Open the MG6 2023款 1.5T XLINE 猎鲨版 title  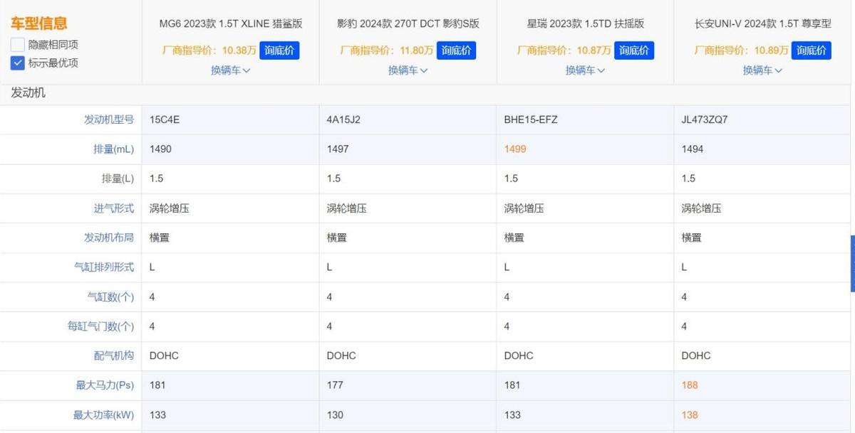pos(230,23)
